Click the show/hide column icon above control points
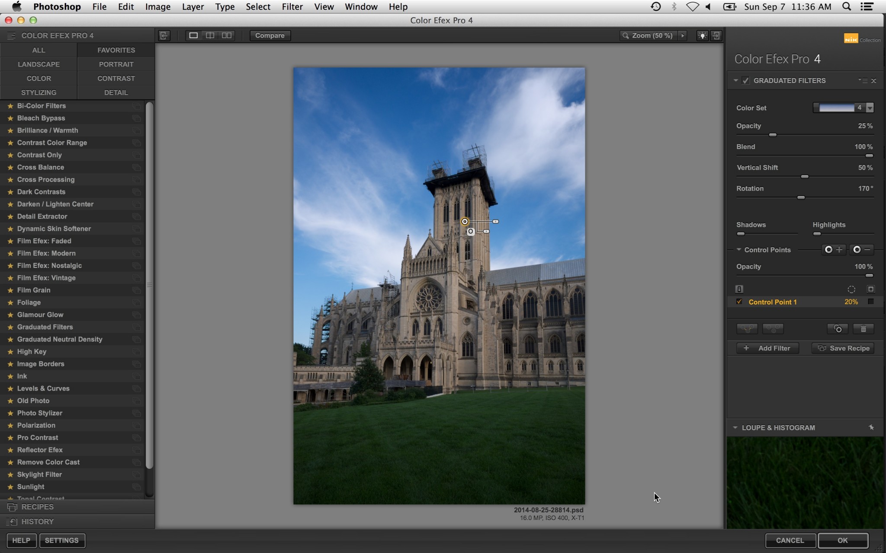The height and width of the screenshot is (553, 886). pyautogui.click(x=739, y=289)
